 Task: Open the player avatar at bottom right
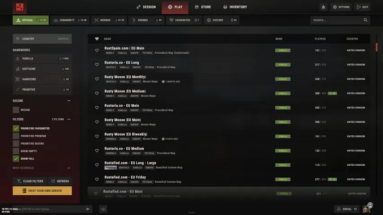point(367,208)
